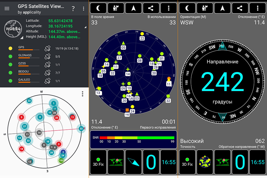The width and height of the screenshot is (267, 178).
Task: Tap the WGS 84 globe icon
Action: click(13, 29)
